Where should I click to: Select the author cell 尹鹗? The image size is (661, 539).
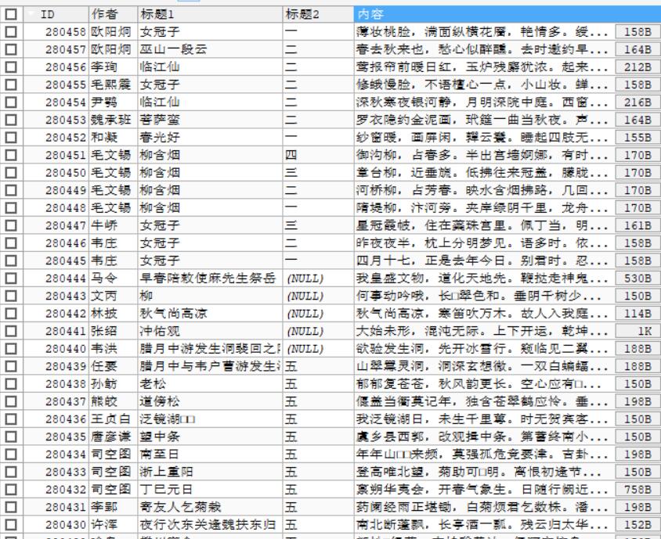coord(113,102)
